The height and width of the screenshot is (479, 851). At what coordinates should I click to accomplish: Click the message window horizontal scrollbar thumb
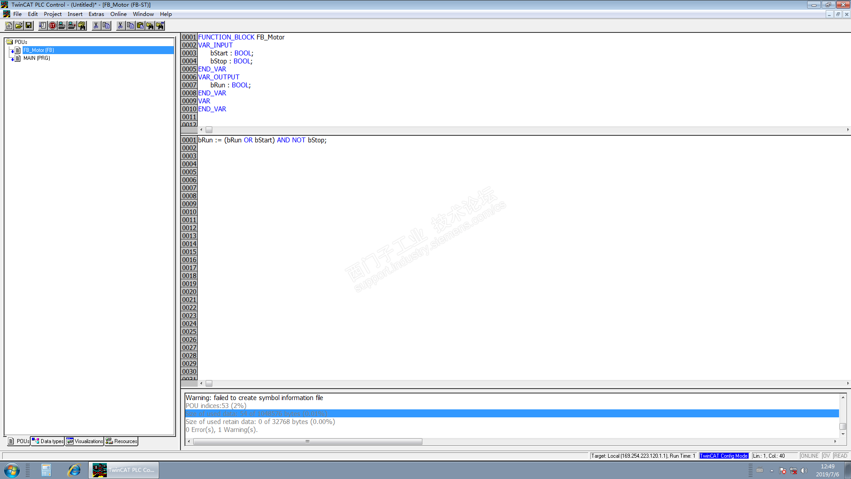point(307,442)
